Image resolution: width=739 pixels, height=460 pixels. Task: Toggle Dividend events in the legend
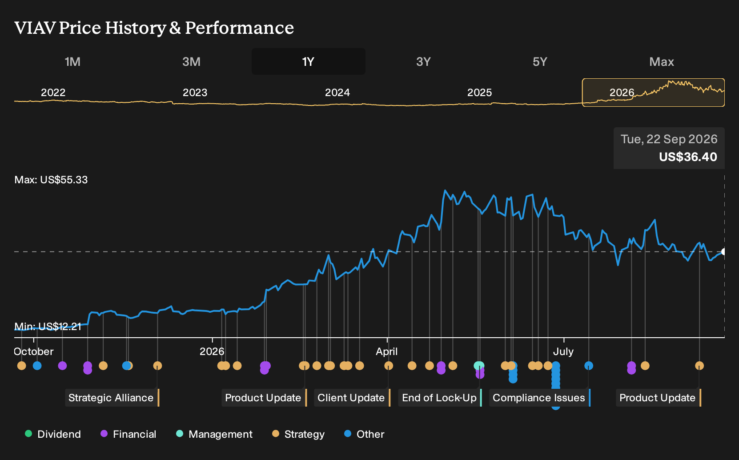pos(53,434)
